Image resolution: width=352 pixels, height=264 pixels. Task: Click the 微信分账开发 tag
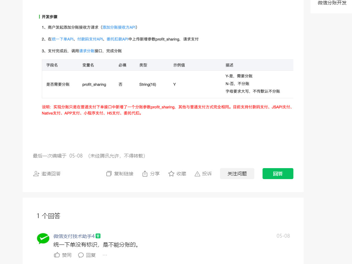tap(332, 3)
